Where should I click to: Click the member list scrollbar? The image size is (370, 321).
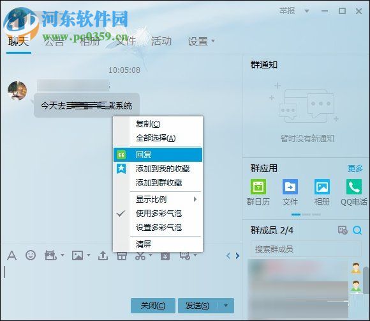366,280
